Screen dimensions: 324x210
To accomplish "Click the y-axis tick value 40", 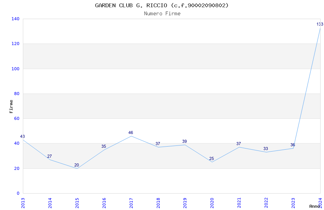I will tap(17, 144).
